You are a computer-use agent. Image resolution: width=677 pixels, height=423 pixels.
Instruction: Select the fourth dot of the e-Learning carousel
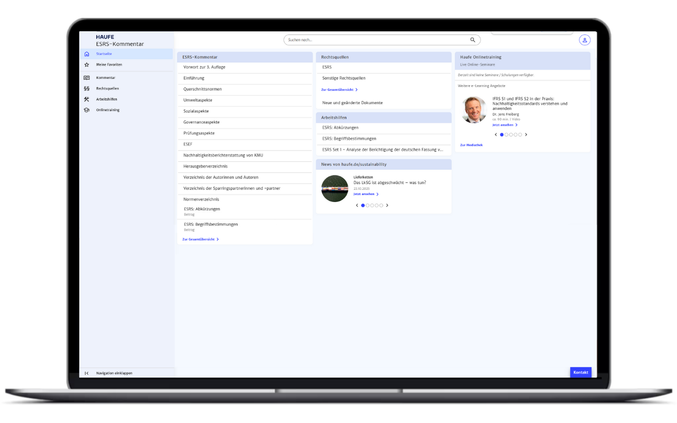(515, 134)
